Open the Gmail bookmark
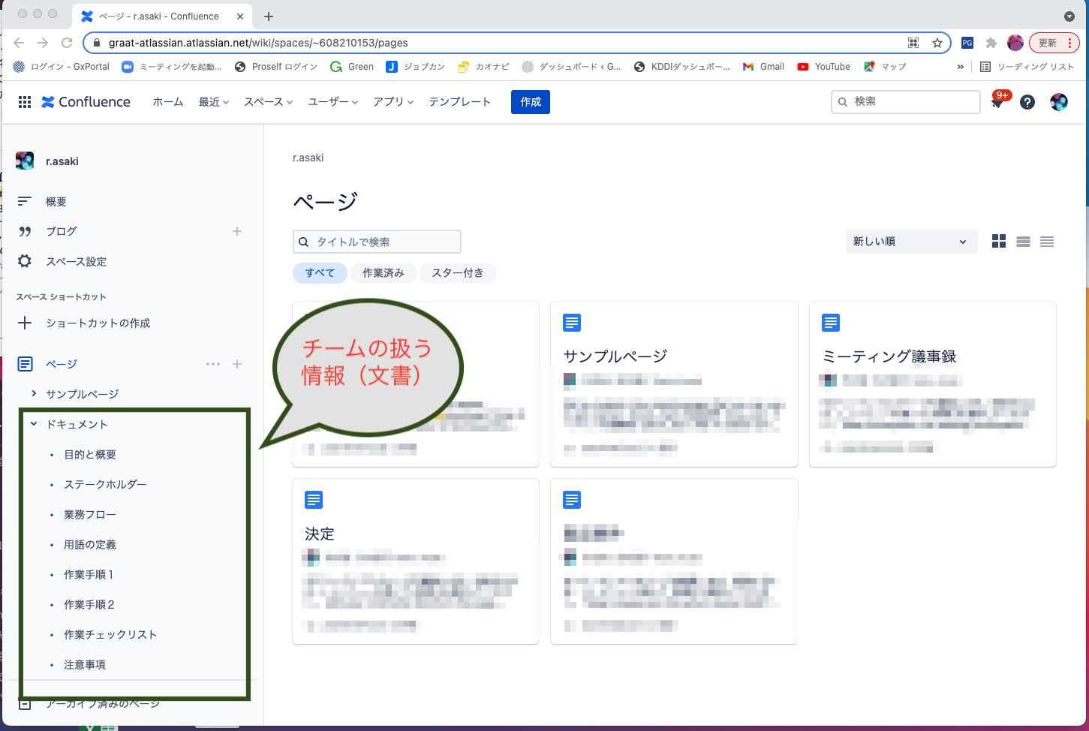 763,67
